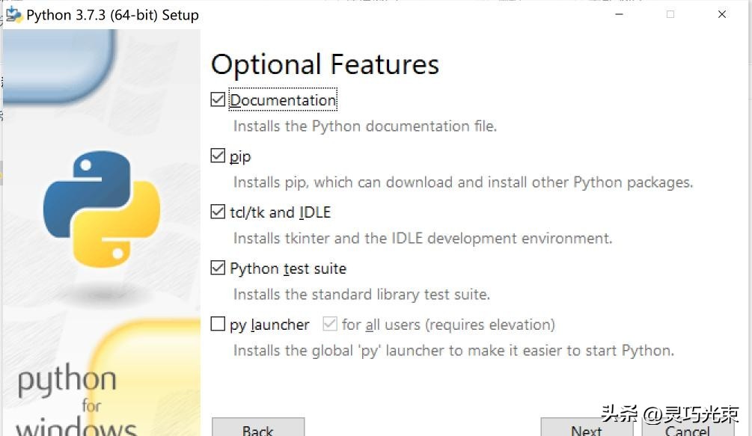Click the 'Python 3.7.3 (64-bit) Setup' title text

[110, 14]
